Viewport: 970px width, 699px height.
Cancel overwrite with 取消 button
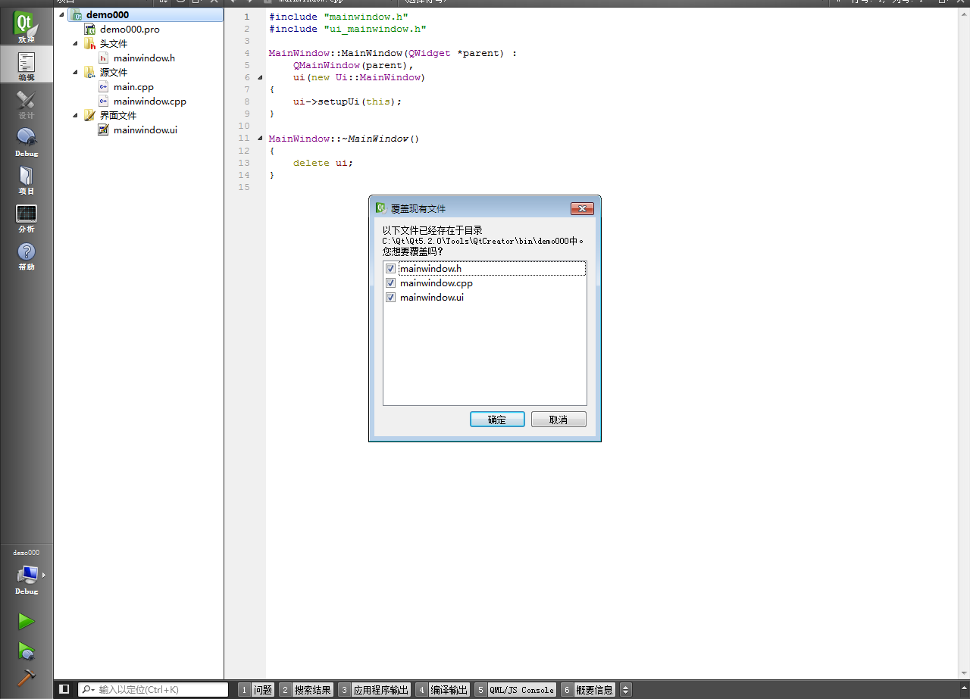(559, 420)
